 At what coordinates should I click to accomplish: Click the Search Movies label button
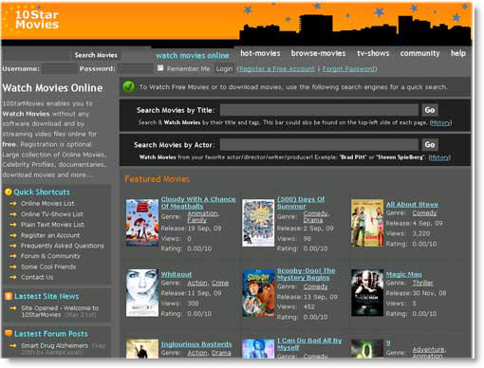point(96,55)
